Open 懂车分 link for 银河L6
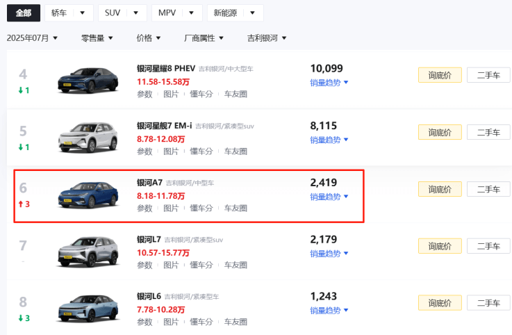The image size is (512, 335). pos(201,322)
